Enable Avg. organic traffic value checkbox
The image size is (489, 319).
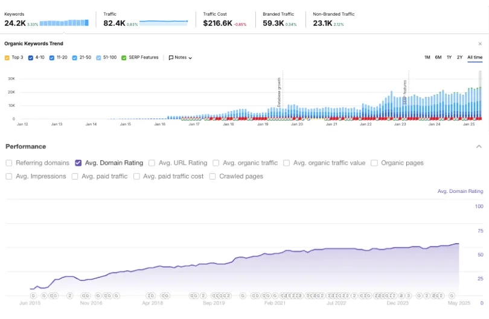[286, 163]
